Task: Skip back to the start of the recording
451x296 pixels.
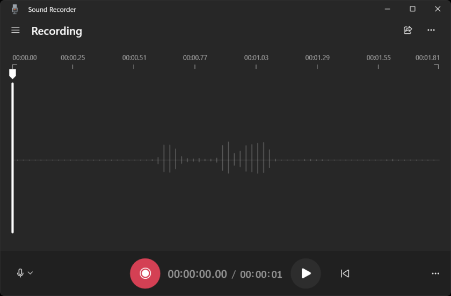Action: 345,273
